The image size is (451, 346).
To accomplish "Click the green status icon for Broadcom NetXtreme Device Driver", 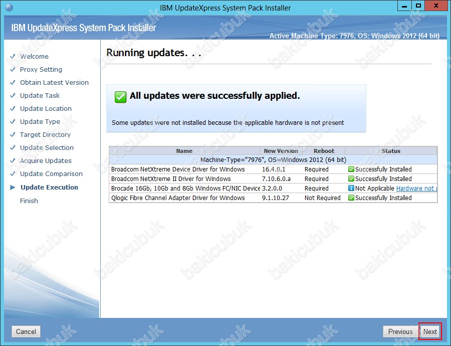I will point(351,169).
